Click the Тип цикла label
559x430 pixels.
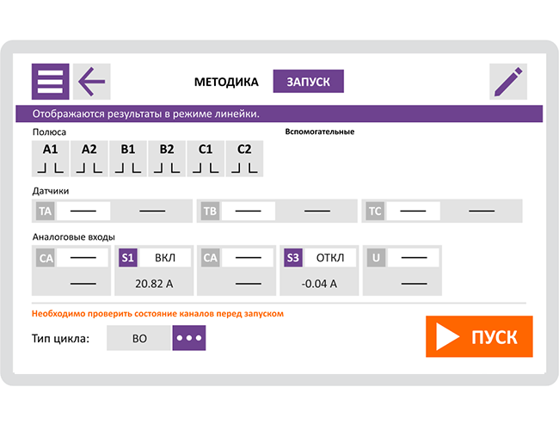coord(60,338)
